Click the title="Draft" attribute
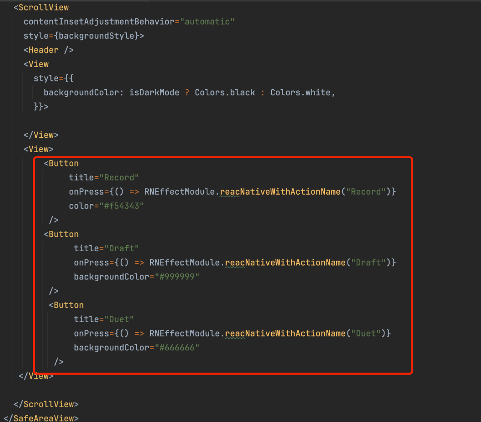Image resolution: width=481 pixels, height=422 pixels. 106,248
